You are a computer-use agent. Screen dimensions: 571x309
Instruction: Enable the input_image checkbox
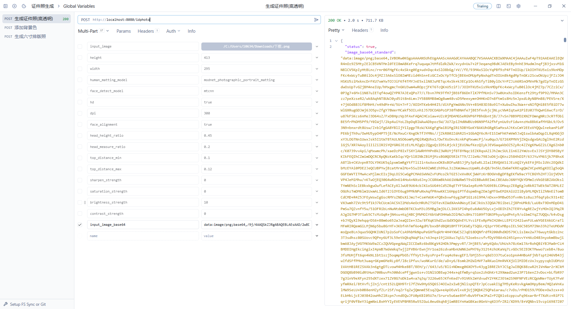80,47
